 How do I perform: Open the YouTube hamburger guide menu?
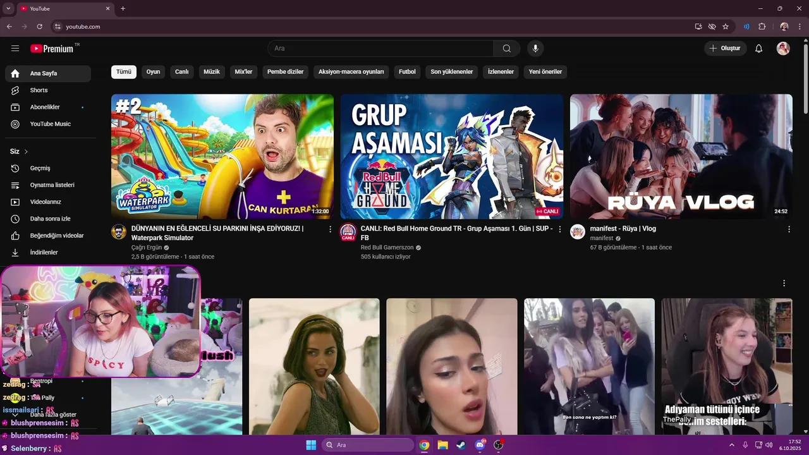15,49
